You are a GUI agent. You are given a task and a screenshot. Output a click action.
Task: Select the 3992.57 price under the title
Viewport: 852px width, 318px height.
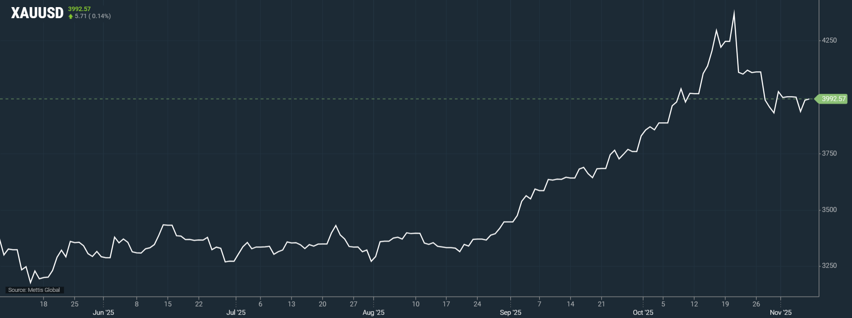tap(79, 9)
